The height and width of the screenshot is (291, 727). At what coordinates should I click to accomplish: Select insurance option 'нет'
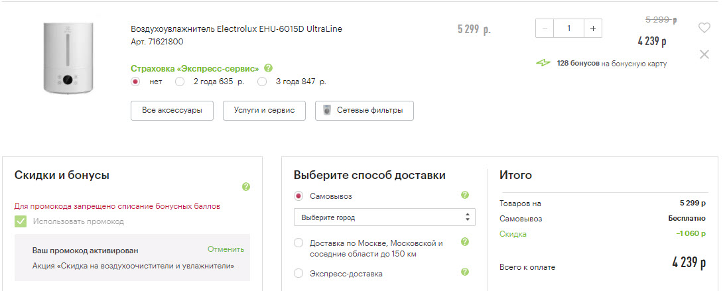click(135, 82)
